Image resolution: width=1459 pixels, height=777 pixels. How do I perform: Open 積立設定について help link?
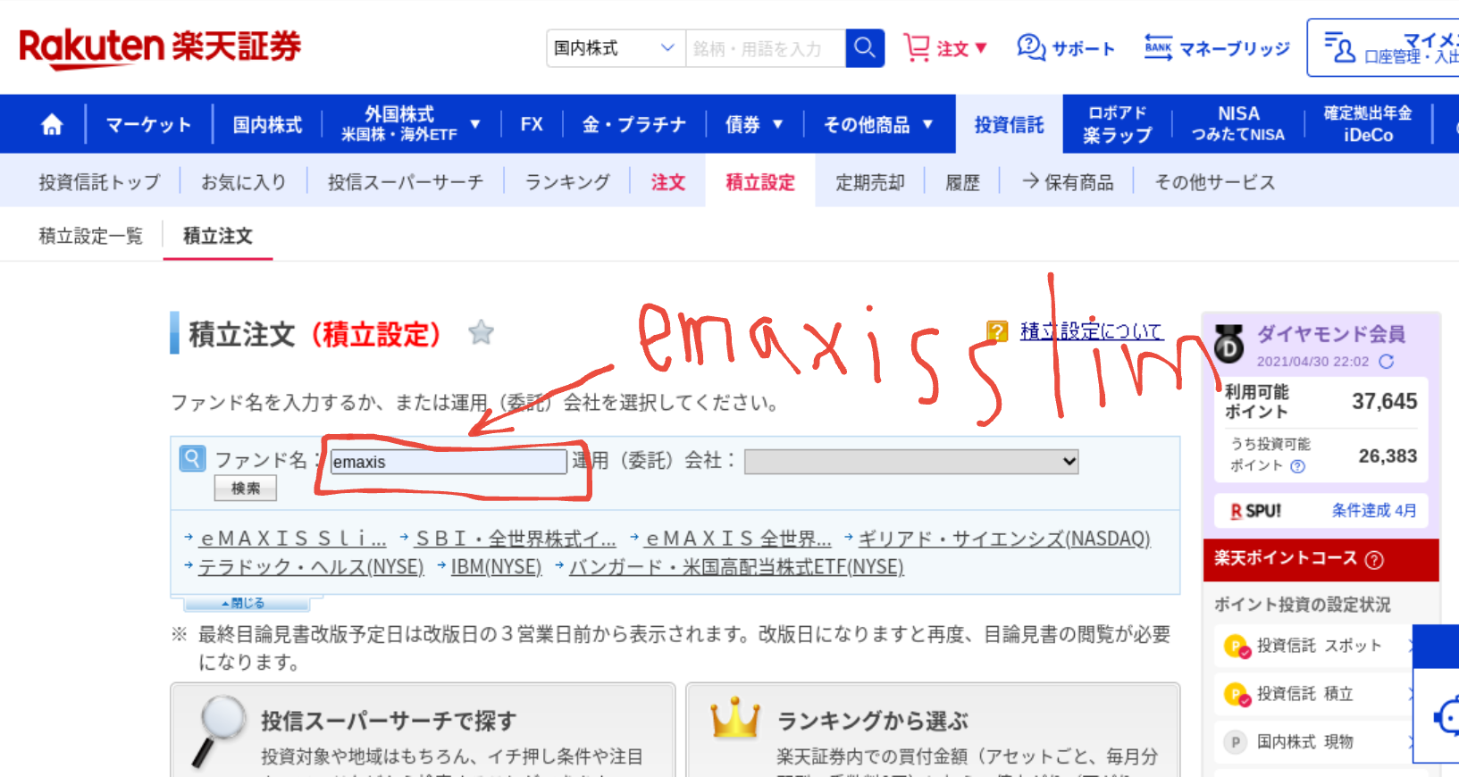click(x=1091, y=331)
